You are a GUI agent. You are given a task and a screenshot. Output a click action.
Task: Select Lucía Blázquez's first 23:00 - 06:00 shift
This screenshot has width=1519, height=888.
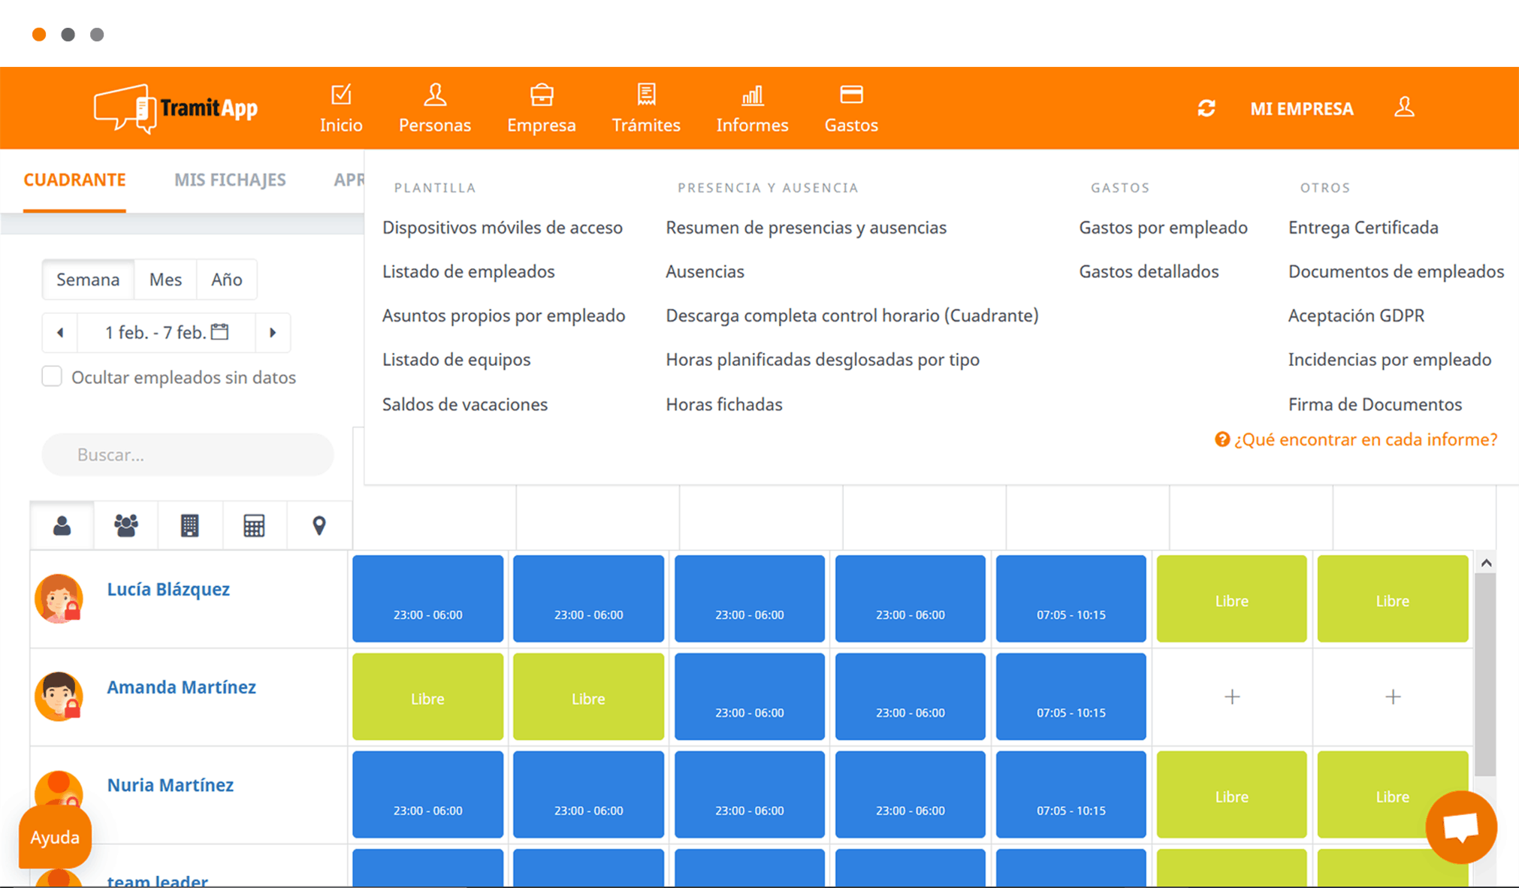point(428,599)
